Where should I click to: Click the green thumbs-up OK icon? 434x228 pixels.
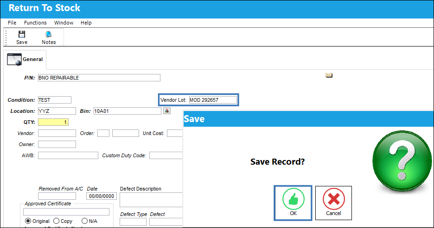(293, 199)
